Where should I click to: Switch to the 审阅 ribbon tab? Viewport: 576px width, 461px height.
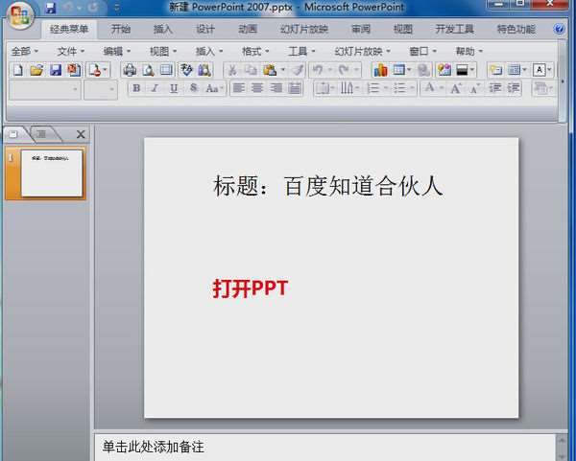361,29
